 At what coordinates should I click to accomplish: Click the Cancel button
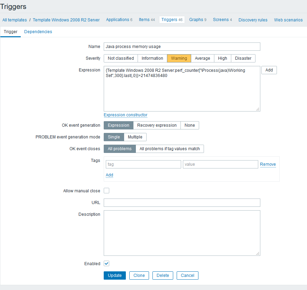pos(187,275)
